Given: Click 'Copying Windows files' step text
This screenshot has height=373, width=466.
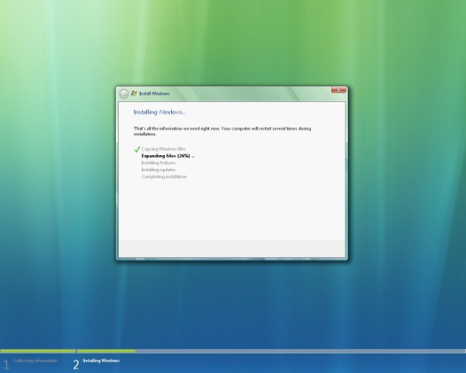Looking at the screenshot, I should tap(163, 149).
